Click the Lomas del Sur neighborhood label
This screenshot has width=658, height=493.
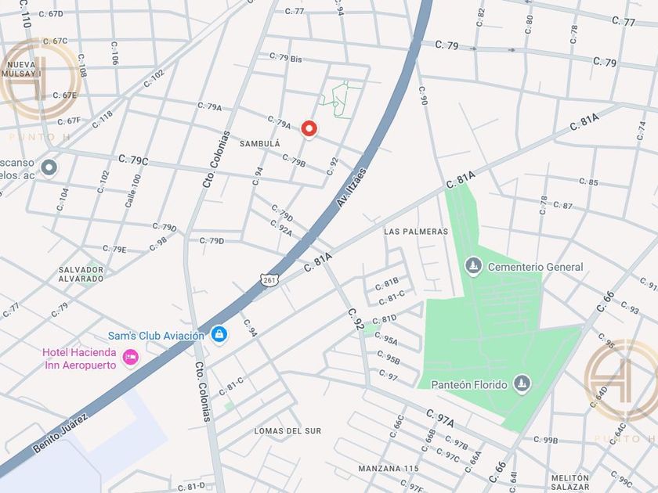[287, 431]
